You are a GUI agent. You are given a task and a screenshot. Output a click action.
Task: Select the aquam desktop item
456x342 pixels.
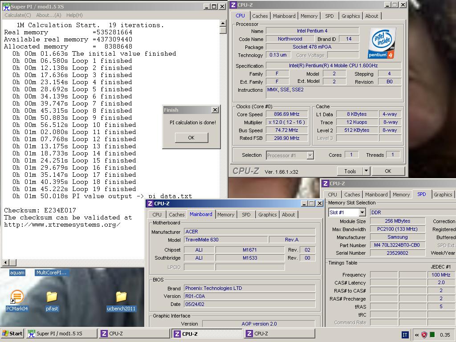pyautogui.click(x=17, y=273)
